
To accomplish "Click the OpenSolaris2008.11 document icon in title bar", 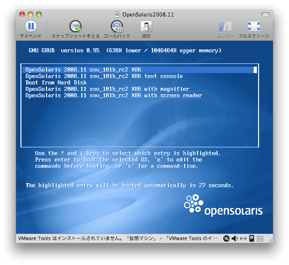I will point(117,14).
